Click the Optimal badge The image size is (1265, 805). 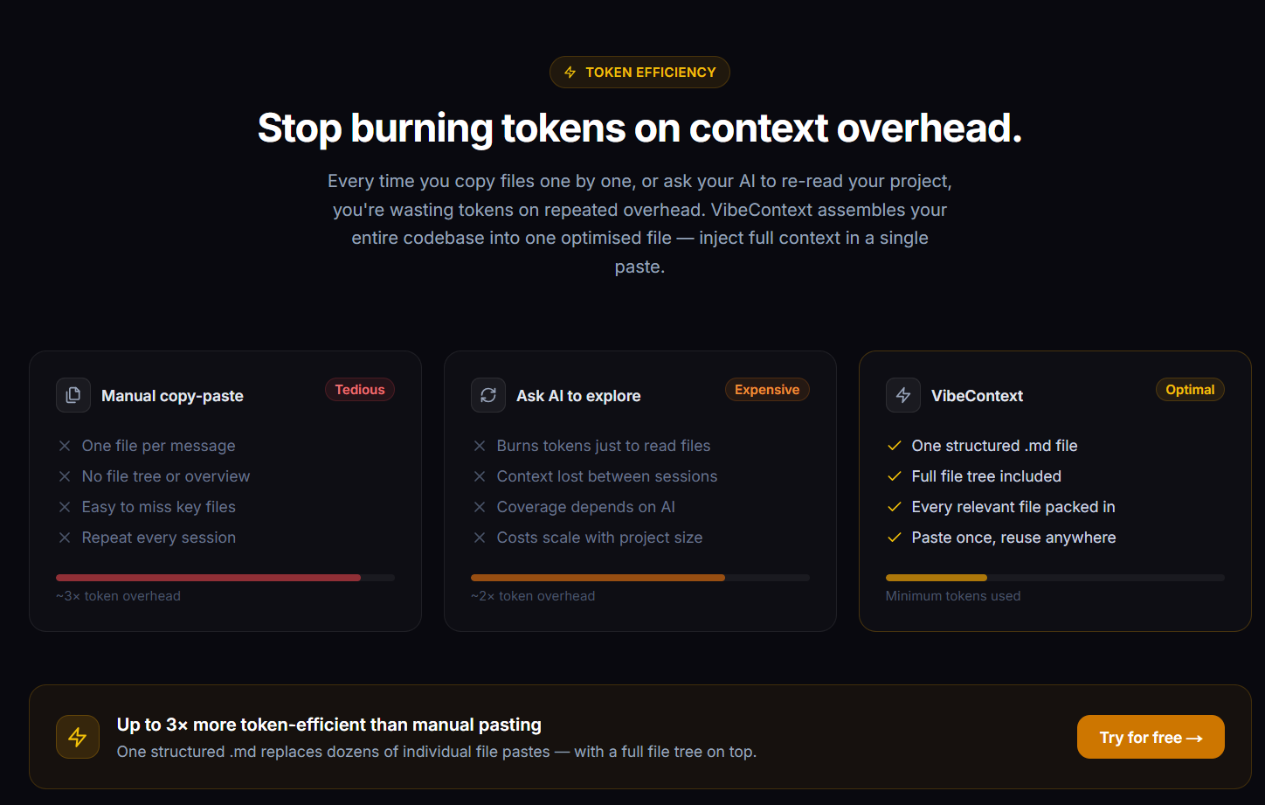pos(1190,390)
